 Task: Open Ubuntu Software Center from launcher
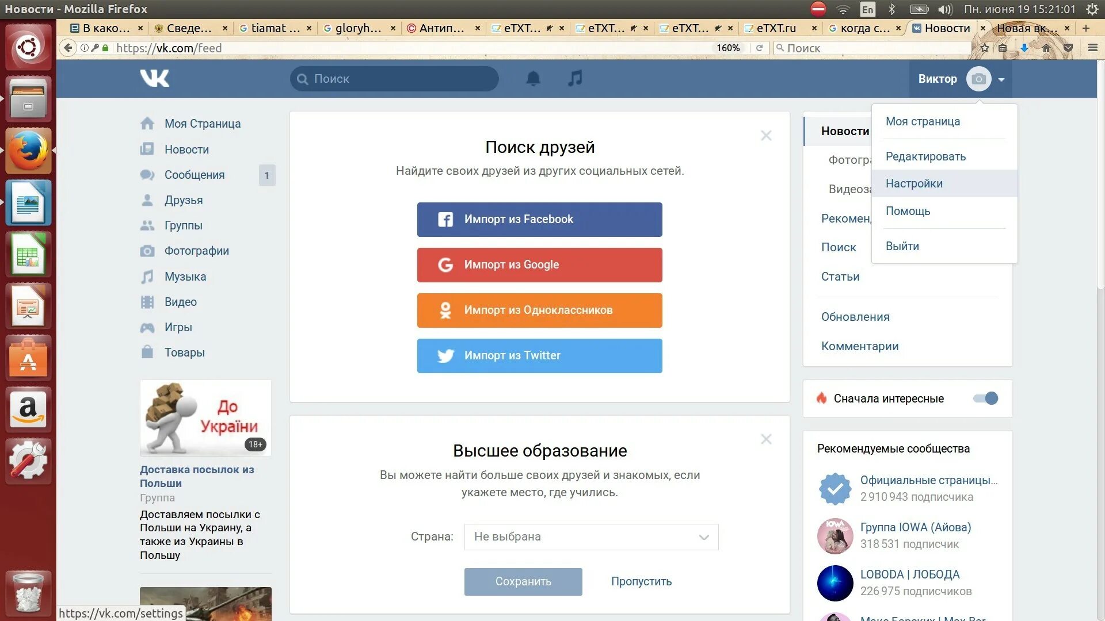tap(28, 358)
